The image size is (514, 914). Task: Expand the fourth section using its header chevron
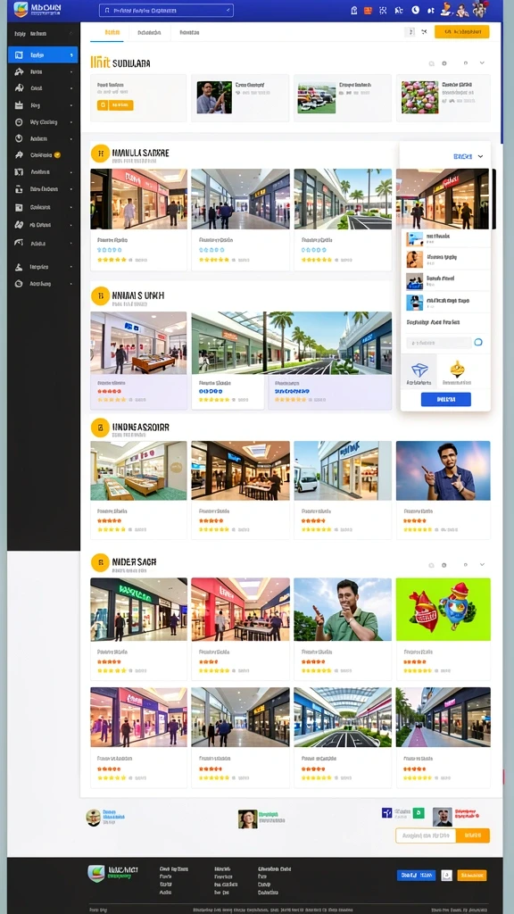click(x=482, y=565)
